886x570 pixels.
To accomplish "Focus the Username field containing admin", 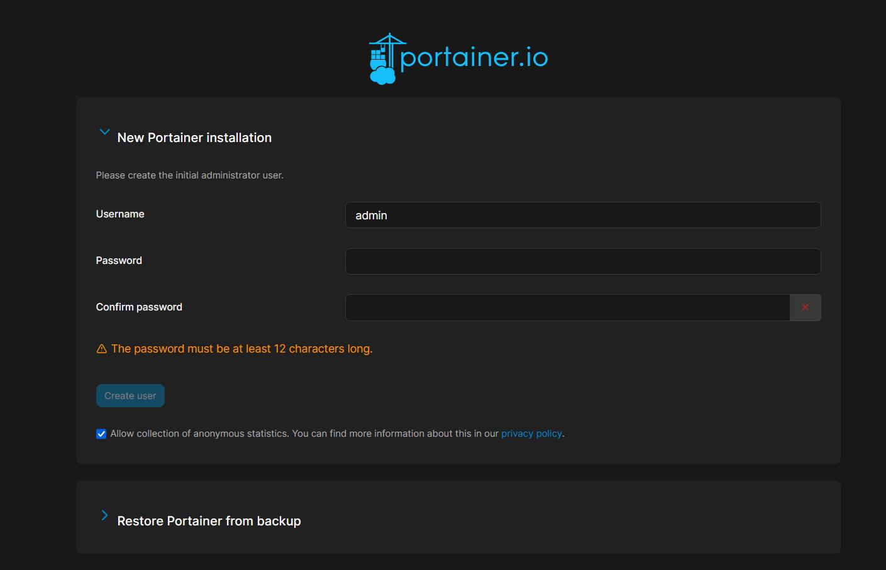I will (583, 215).
